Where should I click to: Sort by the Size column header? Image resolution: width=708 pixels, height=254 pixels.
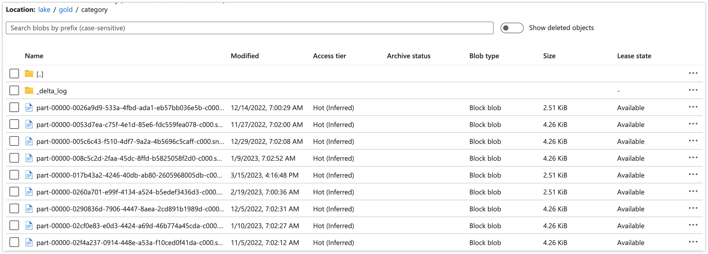tap(549, 56)
